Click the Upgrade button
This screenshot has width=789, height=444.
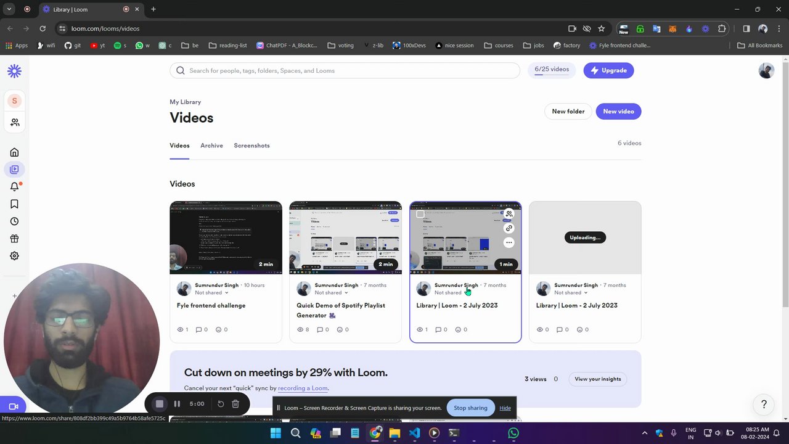tap(608, 70)
